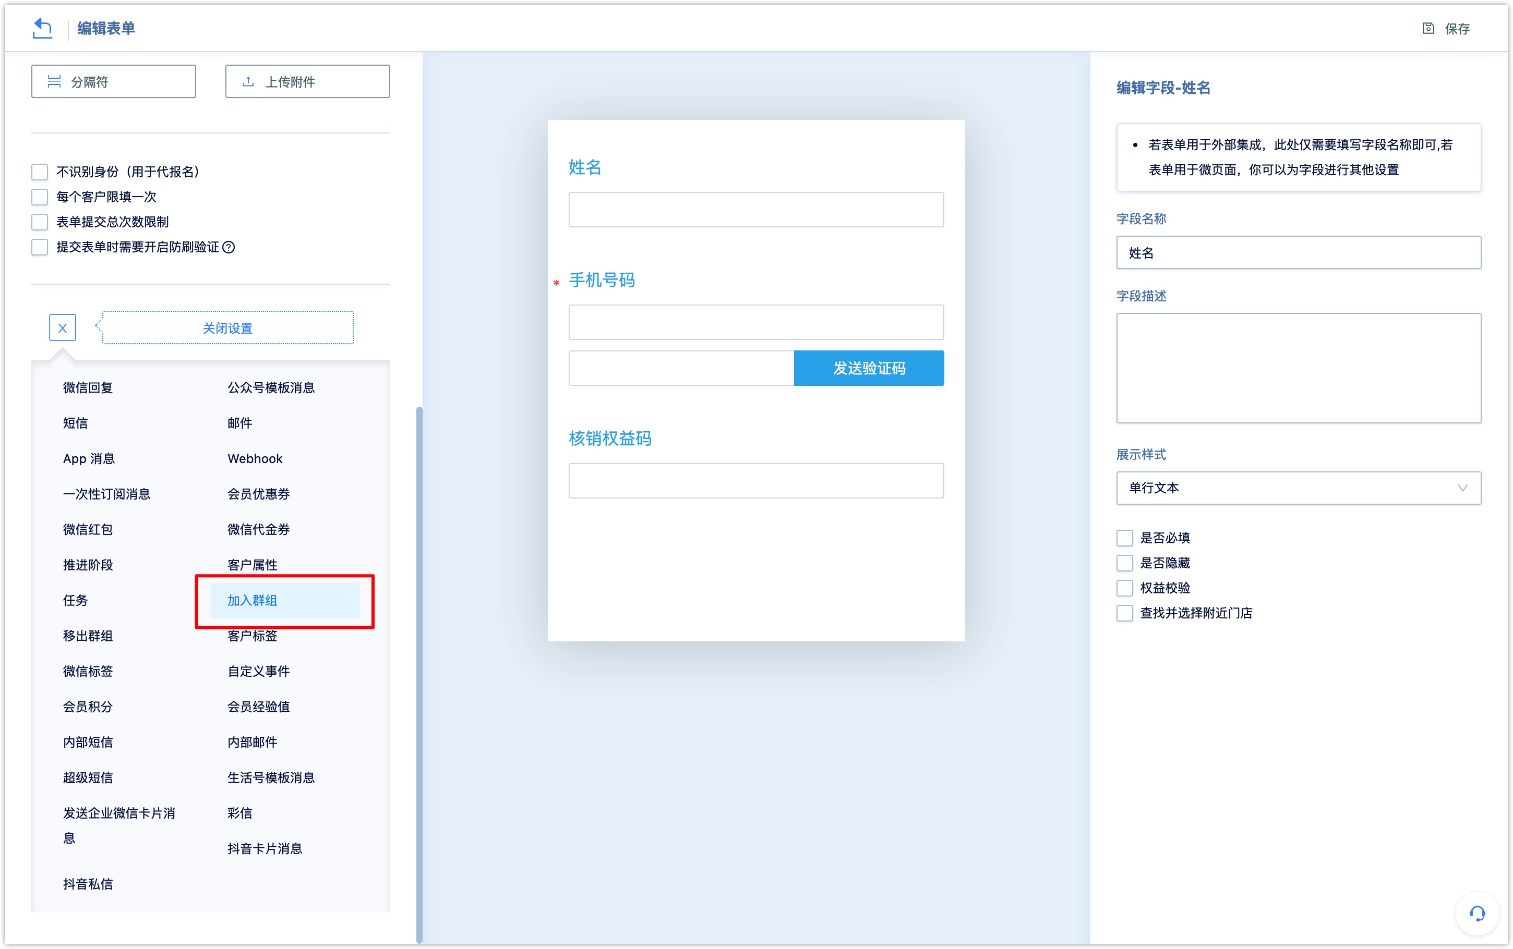Select App 消息 action
The height and width of the screenshot is (949, 1513).
[89, 459]
